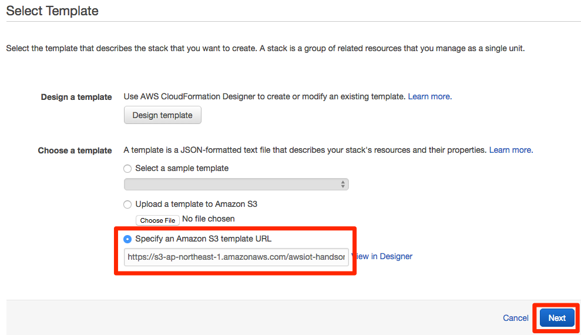Select the sample template radio button

[x=127, y=169]
